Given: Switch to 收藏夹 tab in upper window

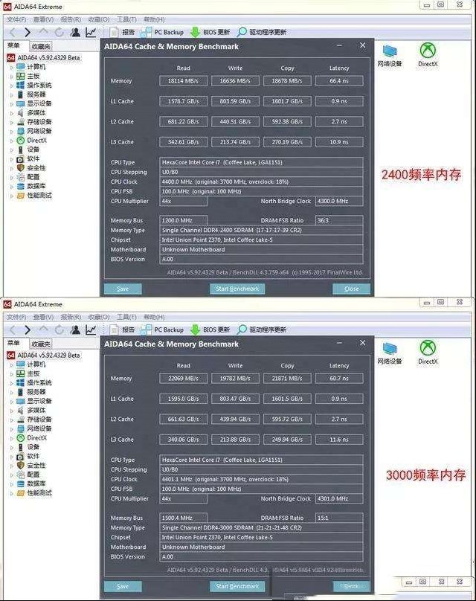Looking at the screenshot, I should pyautogui.click(x=41, y=46).
